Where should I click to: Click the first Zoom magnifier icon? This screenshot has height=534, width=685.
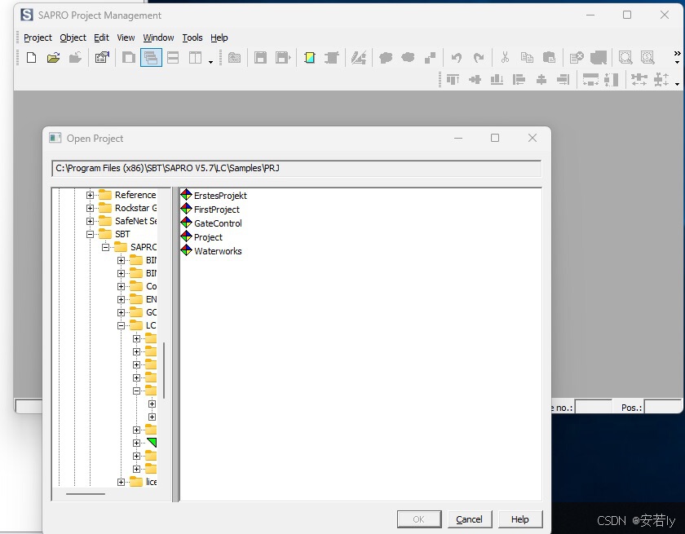point(625,58)
